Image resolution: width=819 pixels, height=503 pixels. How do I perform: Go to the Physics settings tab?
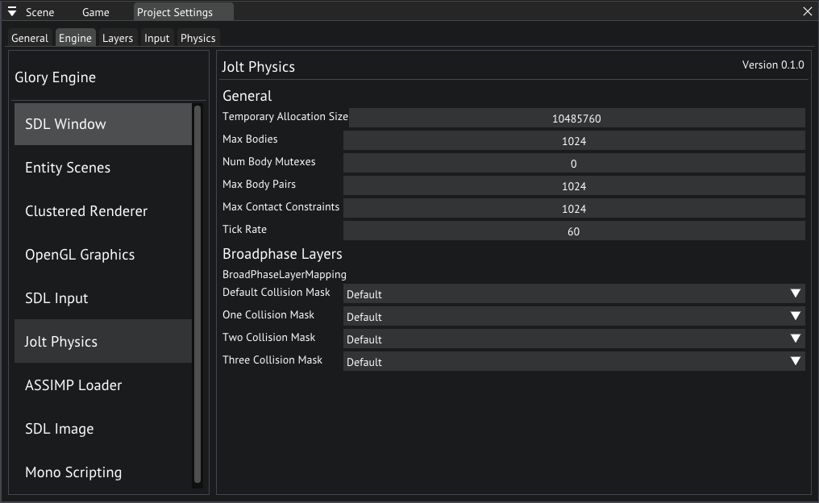click(x=197, y=38)
